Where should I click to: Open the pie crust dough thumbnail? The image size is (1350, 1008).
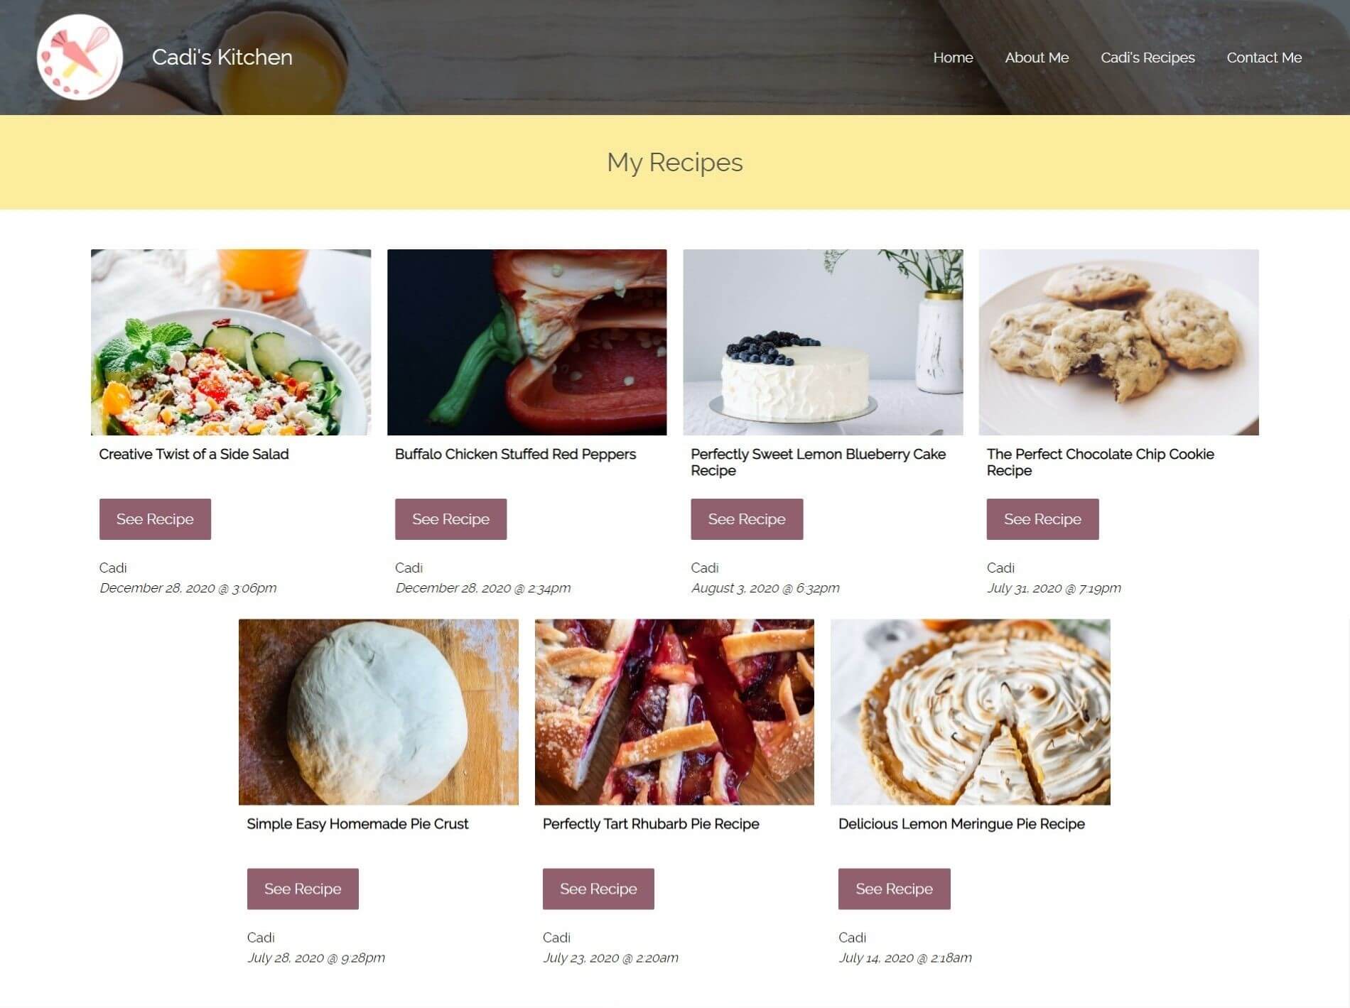click(x=379, y=712)
